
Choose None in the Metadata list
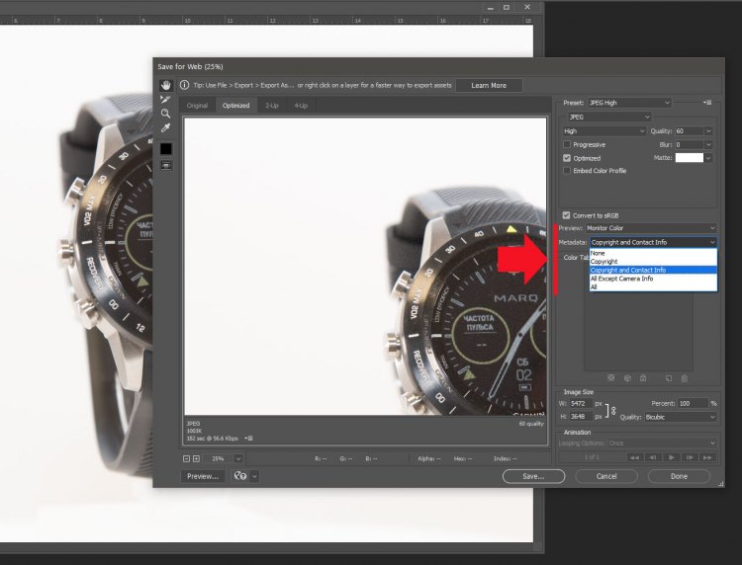point(653,253)
